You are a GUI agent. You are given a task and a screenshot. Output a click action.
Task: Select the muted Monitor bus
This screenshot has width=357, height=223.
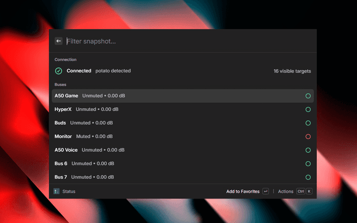click(167, 137)
